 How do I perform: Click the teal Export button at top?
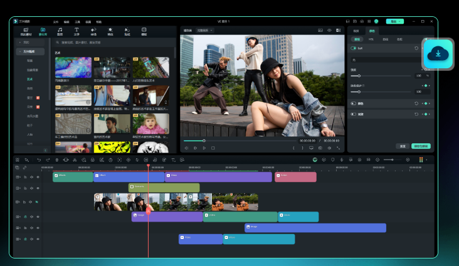394,21
